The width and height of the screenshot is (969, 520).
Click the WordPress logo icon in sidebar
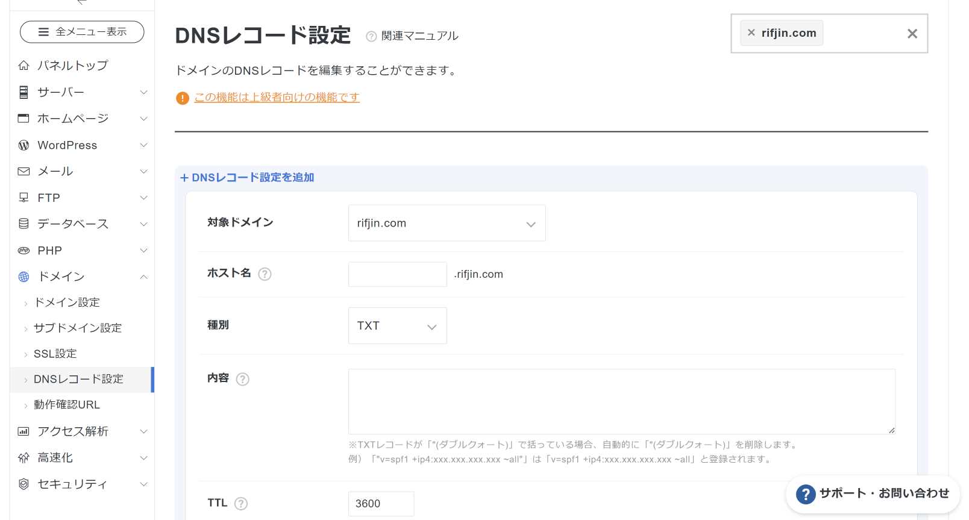point(24,145)
